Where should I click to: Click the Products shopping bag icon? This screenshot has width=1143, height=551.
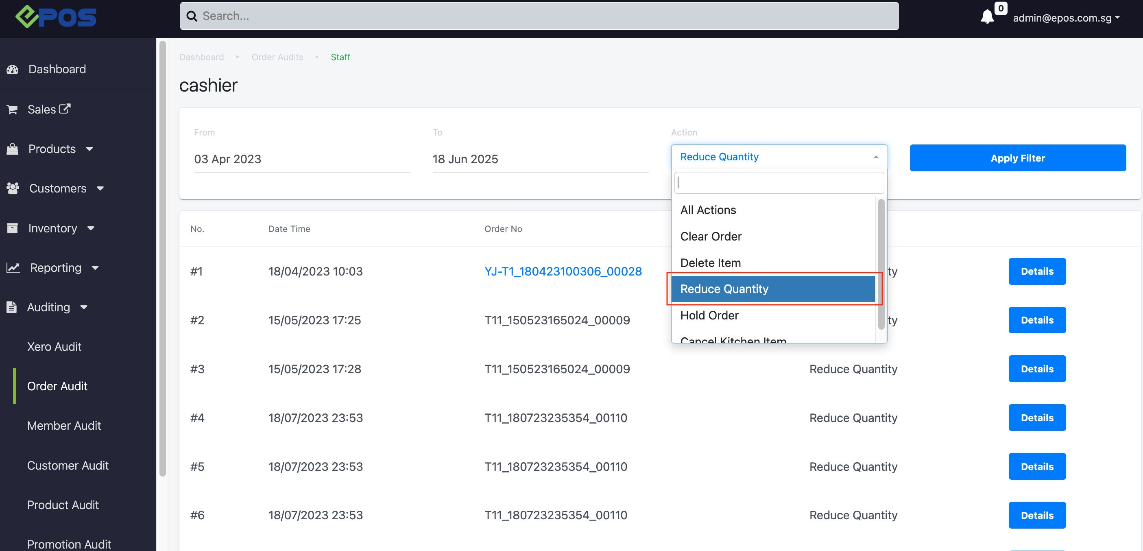coord(13,149)
